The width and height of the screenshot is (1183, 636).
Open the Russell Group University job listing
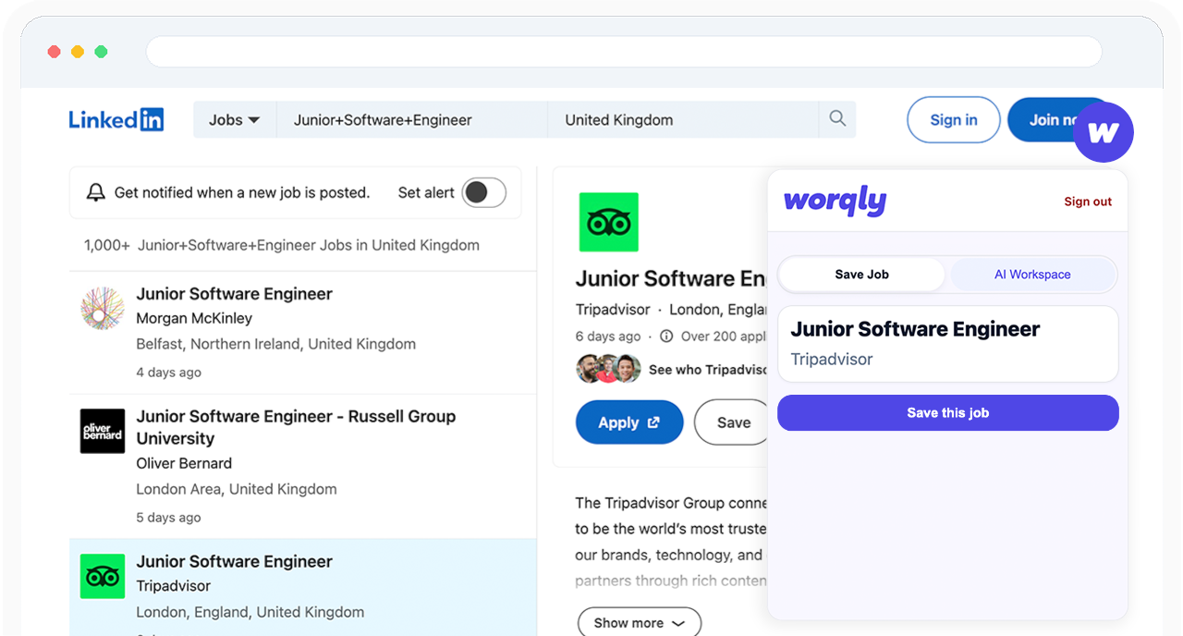(x=296, y=427)
